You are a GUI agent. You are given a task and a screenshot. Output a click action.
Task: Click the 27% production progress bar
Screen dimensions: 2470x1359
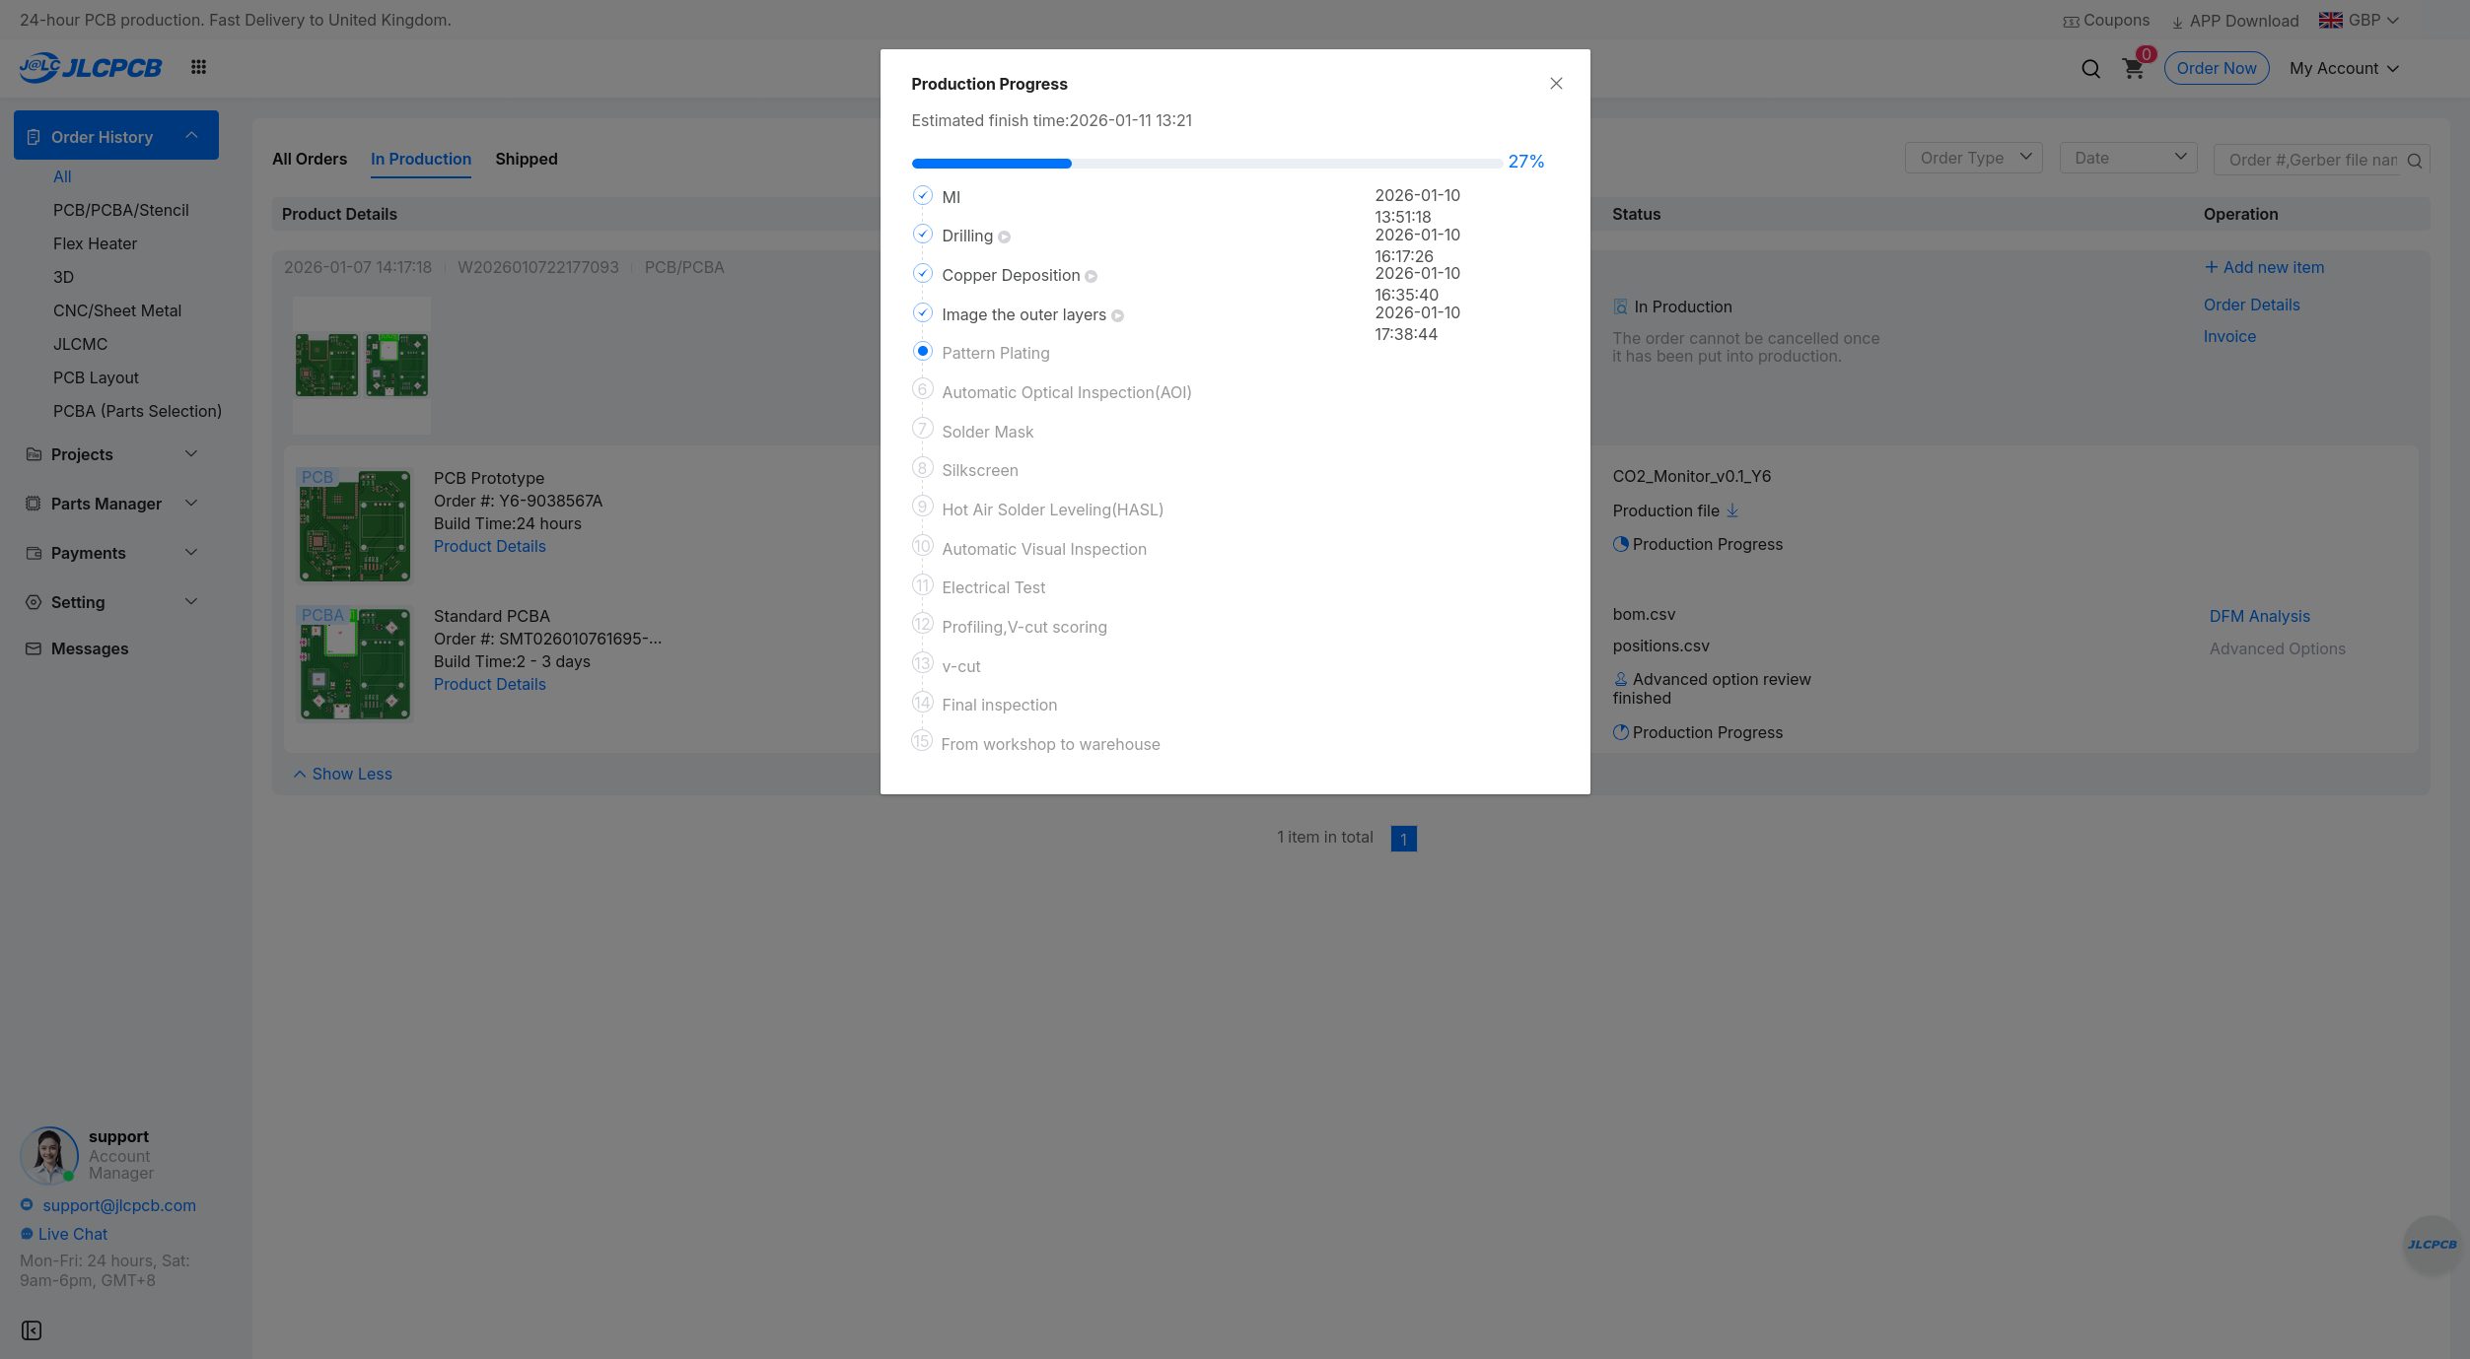1206,164
